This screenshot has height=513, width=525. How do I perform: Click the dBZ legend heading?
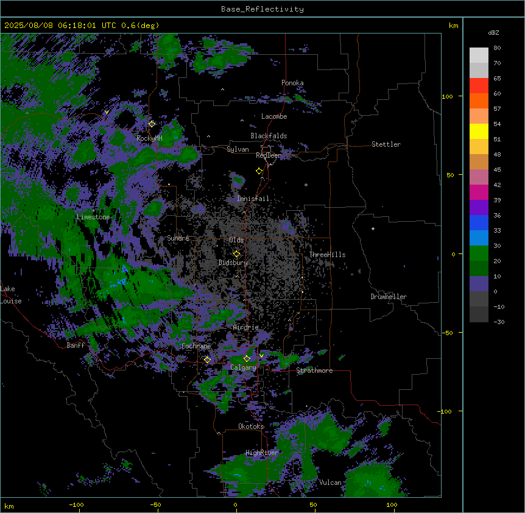[x=493, y=32]
